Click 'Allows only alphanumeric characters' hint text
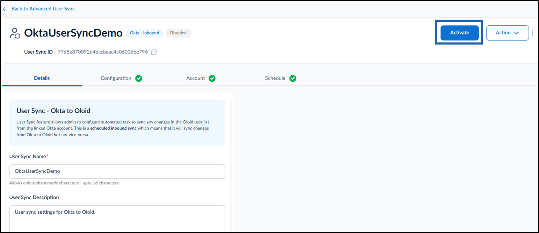Screen dimensions: 539x233 (x=64, y=183)
